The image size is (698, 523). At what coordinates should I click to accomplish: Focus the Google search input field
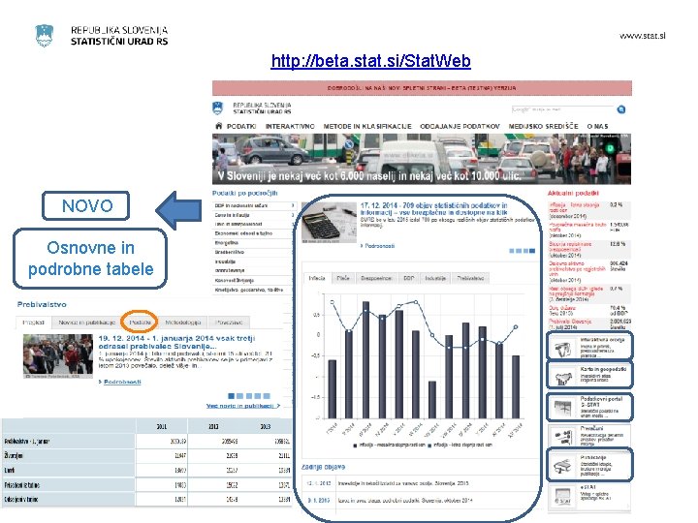(x=563, y=108)
